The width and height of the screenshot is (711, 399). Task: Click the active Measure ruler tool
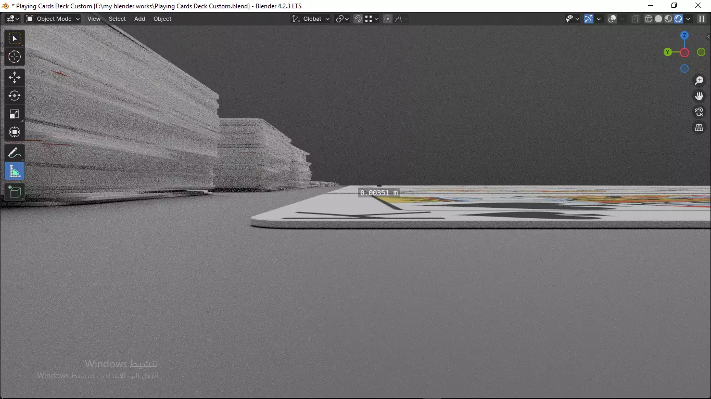pyautogui.click(x=15, y=171)
